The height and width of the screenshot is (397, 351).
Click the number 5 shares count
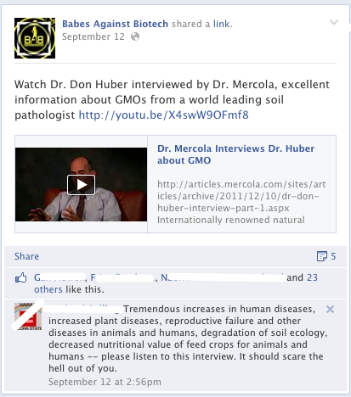[333, 256]
